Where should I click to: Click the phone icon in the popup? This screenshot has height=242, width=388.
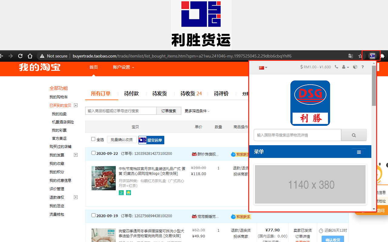pos(336,67)
